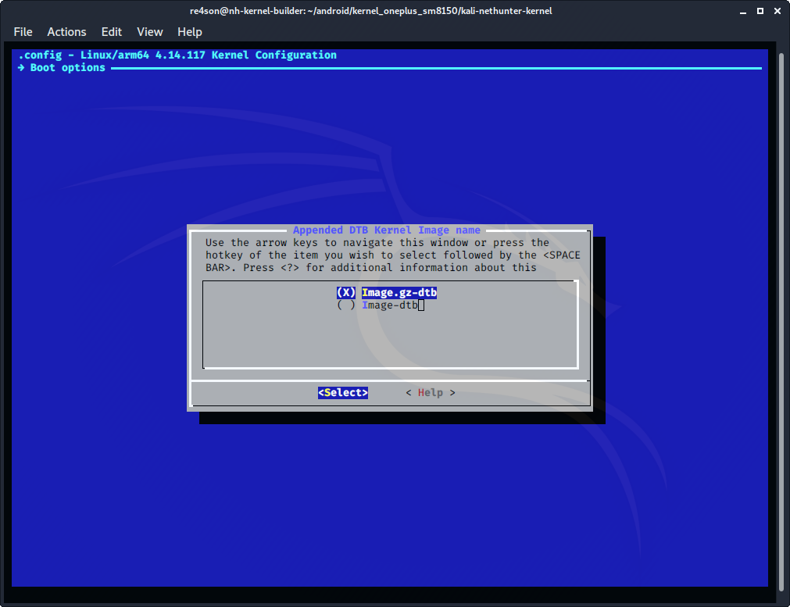The image size is (790, 607).
Task: Open the File menu
Action: (x=23, y=32)
